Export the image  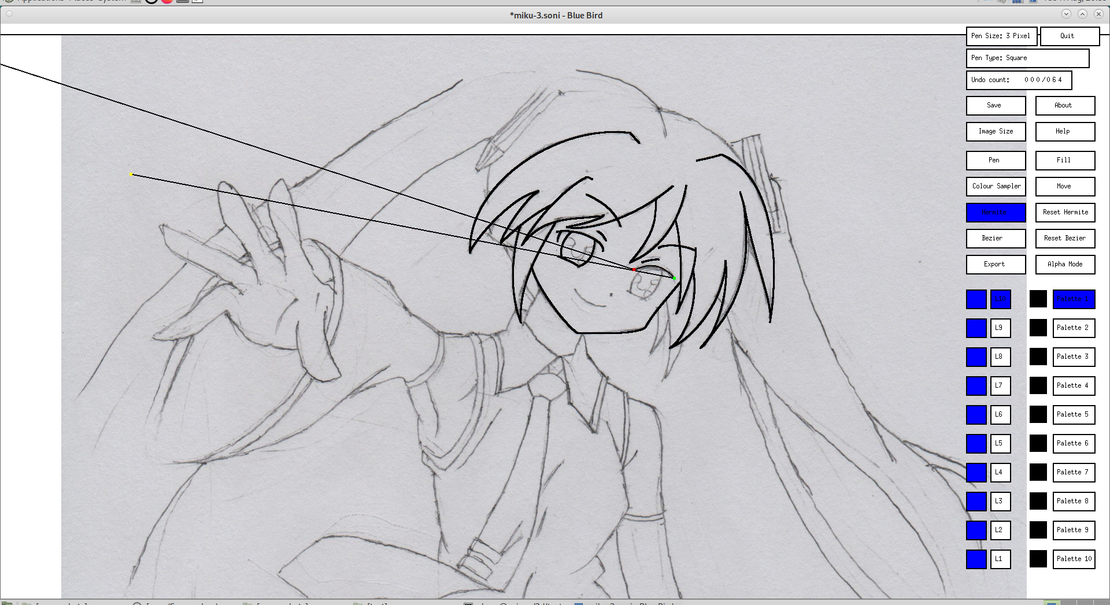[x=996, y=264]
